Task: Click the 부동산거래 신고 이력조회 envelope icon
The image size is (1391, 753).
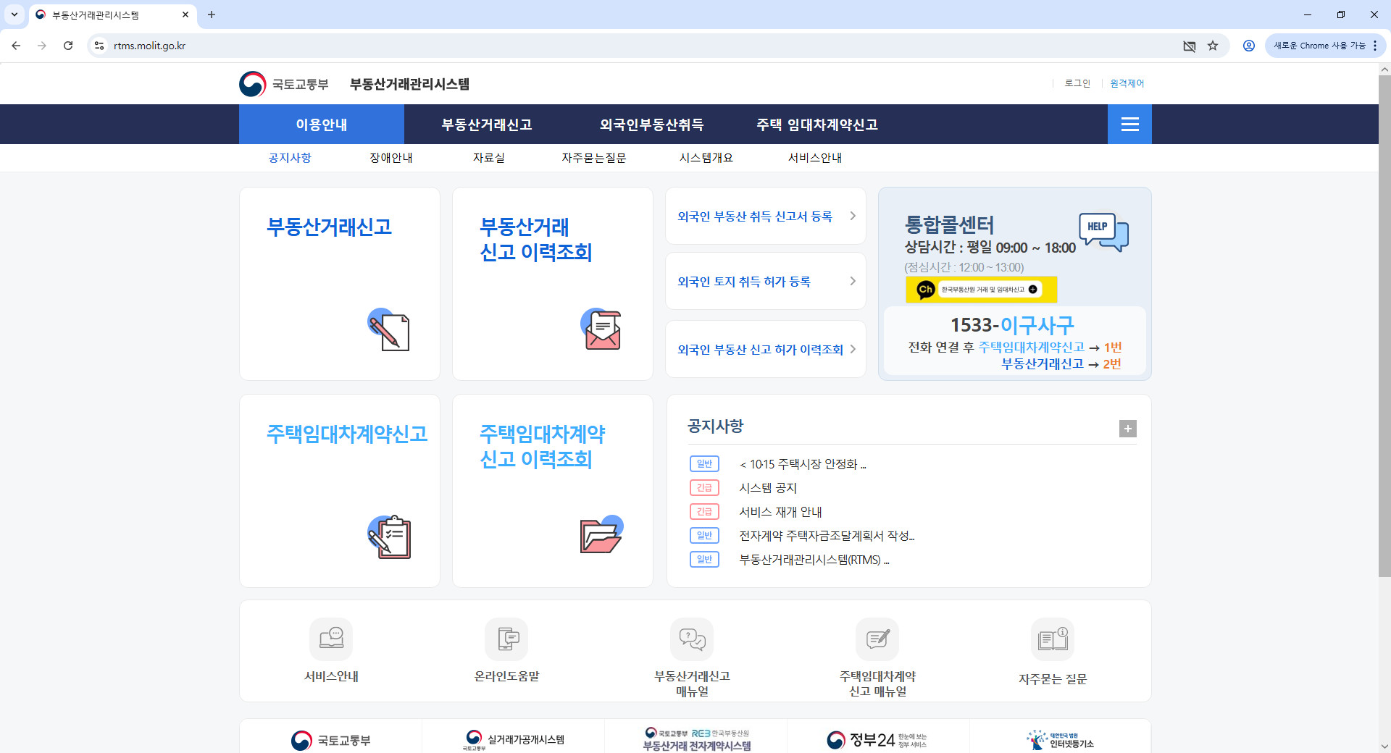Action: (601, 329)
